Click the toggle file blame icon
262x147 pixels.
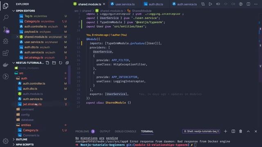pos(241,4)
